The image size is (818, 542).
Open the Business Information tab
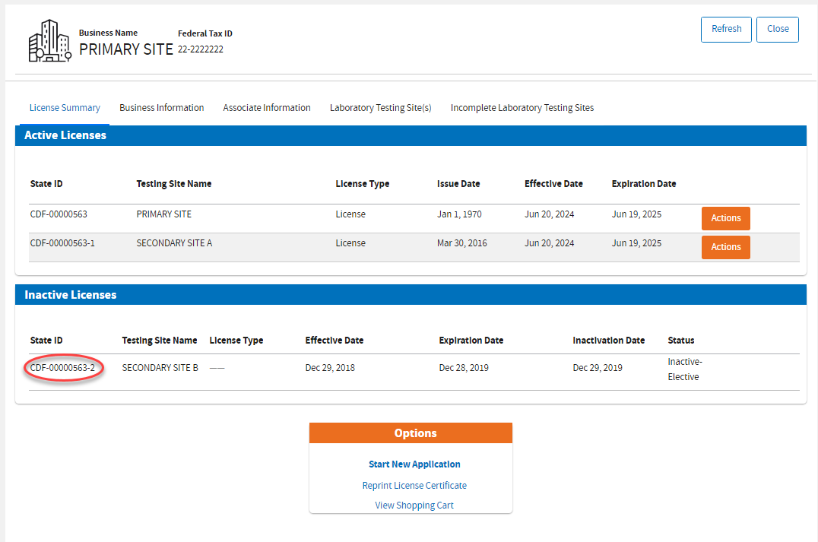(161, 108)
